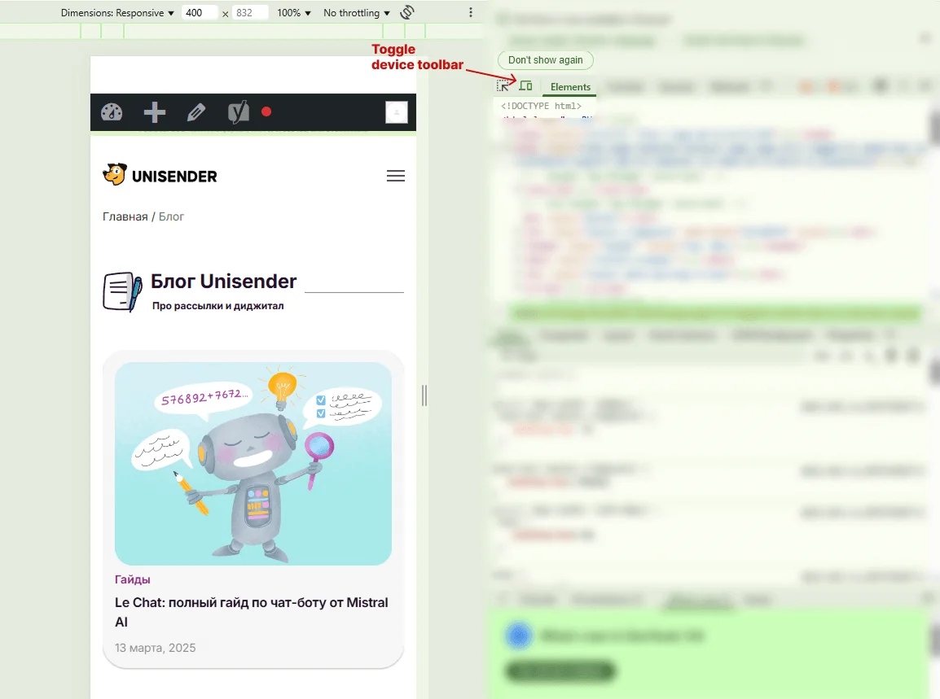The height and width of the screenshot is (699, 940).
Task: Open the hamburger menu icon
Action: point(396,176)
